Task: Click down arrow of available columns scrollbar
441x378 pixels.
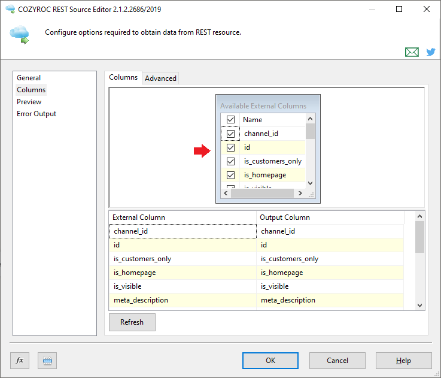Action: pyautogui.click(x=310, y=183)
